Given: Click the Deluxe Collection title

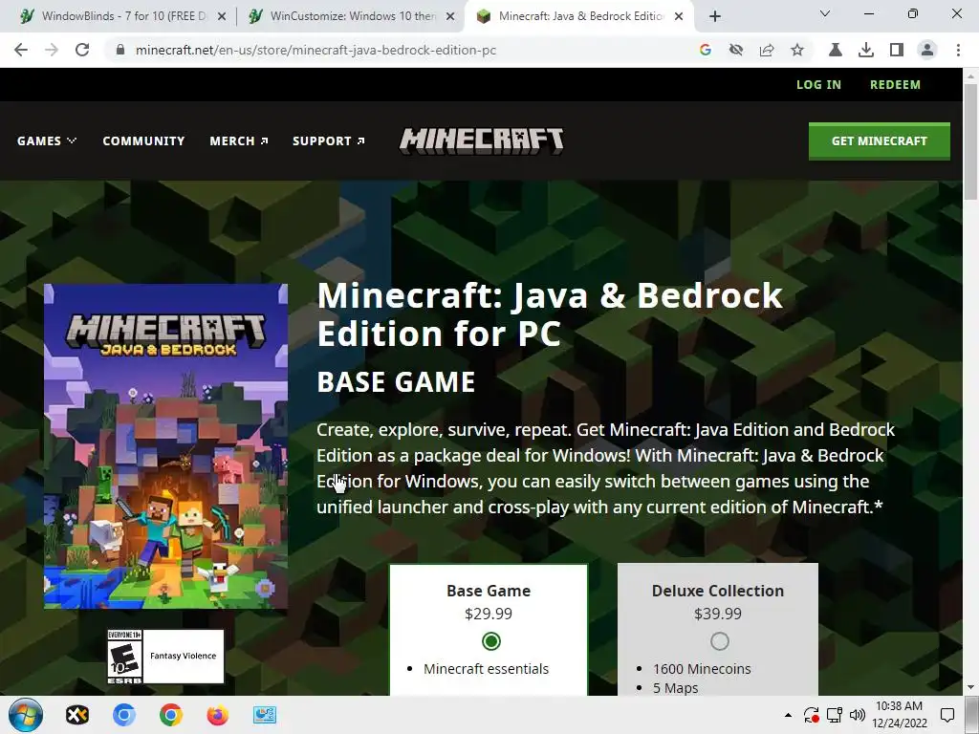Looking at the screenshot, I should tap(718, 591).
